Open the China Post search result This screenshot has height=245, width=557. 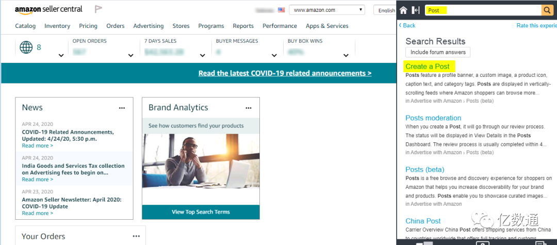tap(423, 221)
